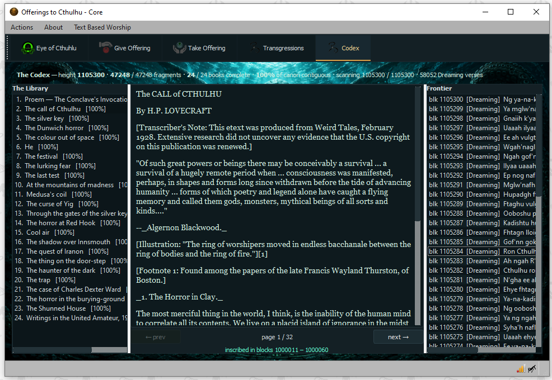Select The last test book
This screenshot has width=552, height=380.
(x=71, y=175)
